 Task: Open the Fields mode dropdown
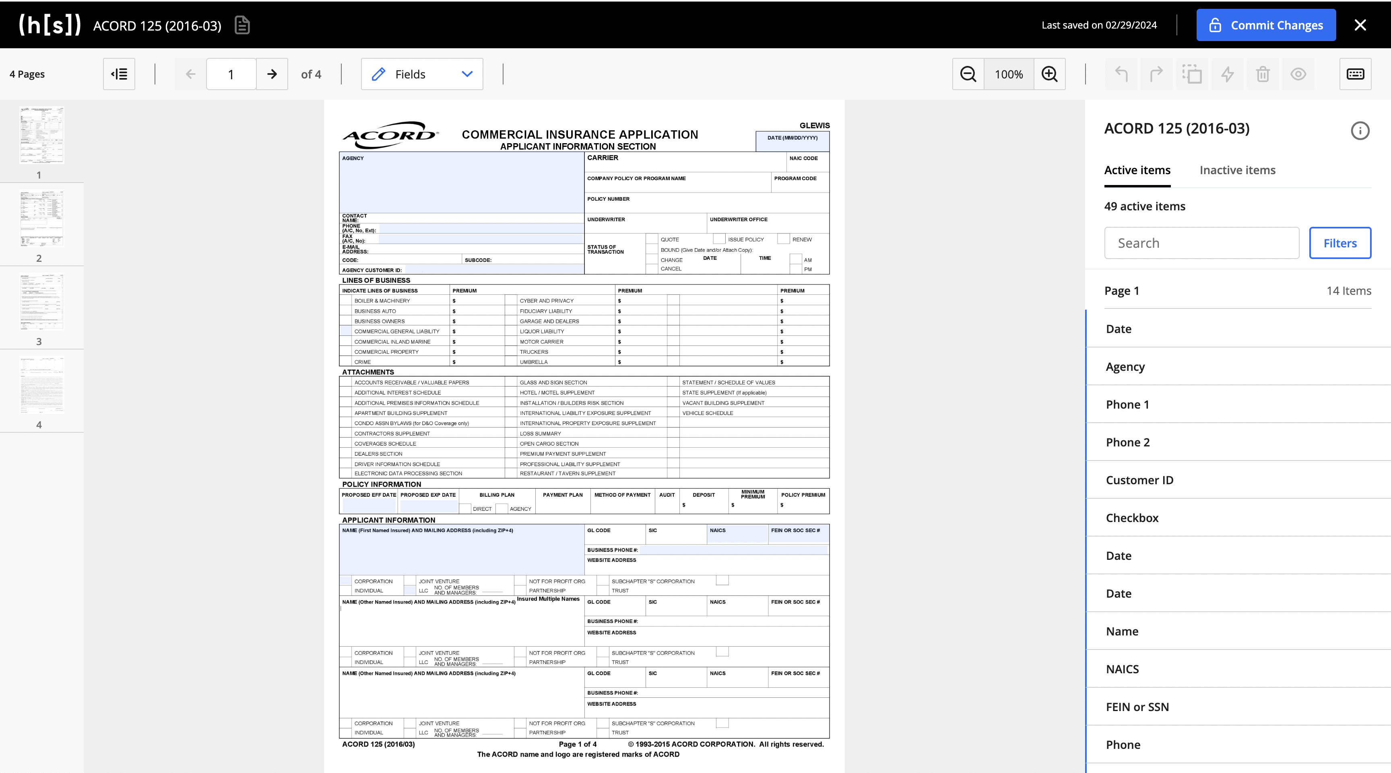coord(422,74)
